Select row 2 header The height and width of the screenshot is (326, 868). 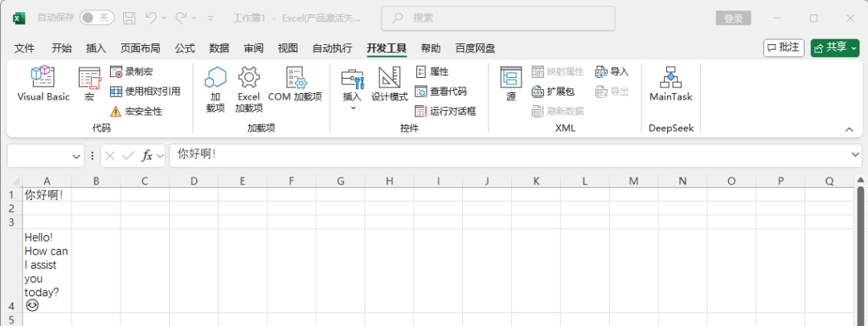(10, 208)
